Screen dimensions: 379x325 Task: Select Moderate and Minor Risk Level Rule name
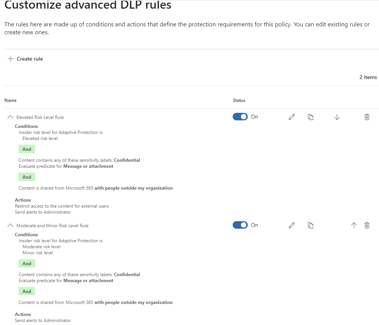[52, 226]
